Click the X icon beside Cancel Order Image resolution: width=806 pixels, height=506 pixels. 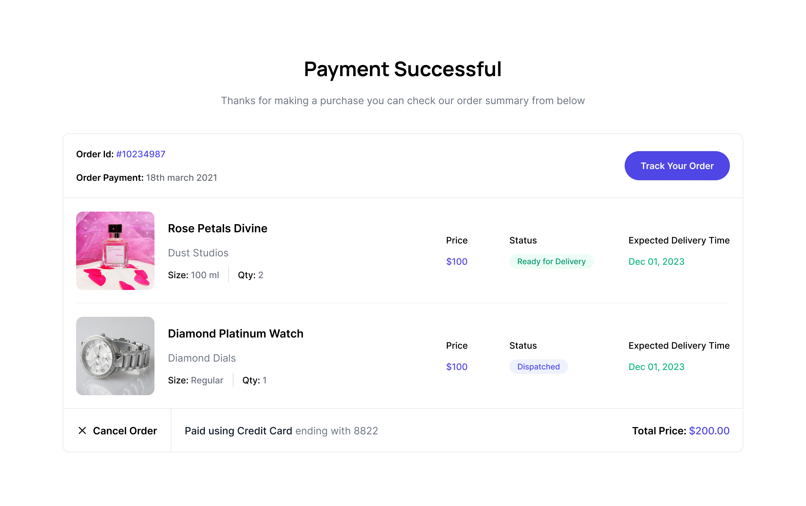click(x=82, y=430)
